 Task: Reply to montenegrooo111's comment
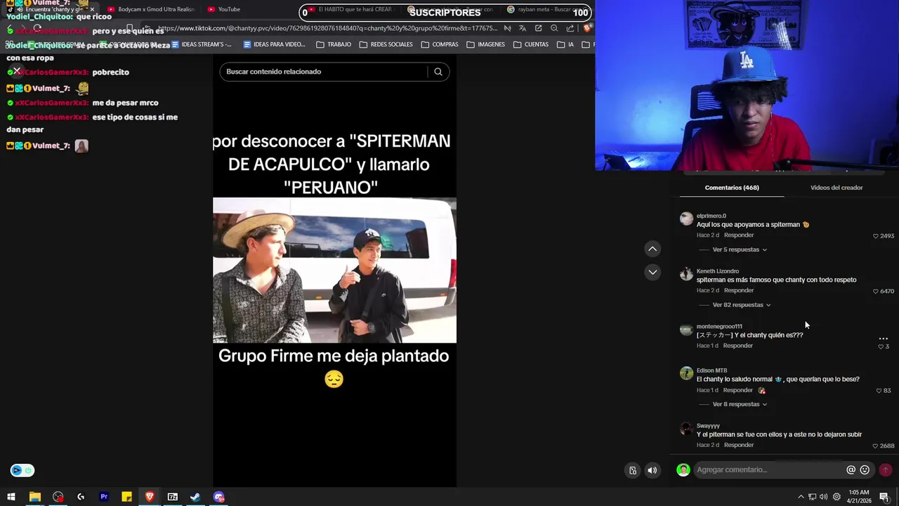click(737, 346)
